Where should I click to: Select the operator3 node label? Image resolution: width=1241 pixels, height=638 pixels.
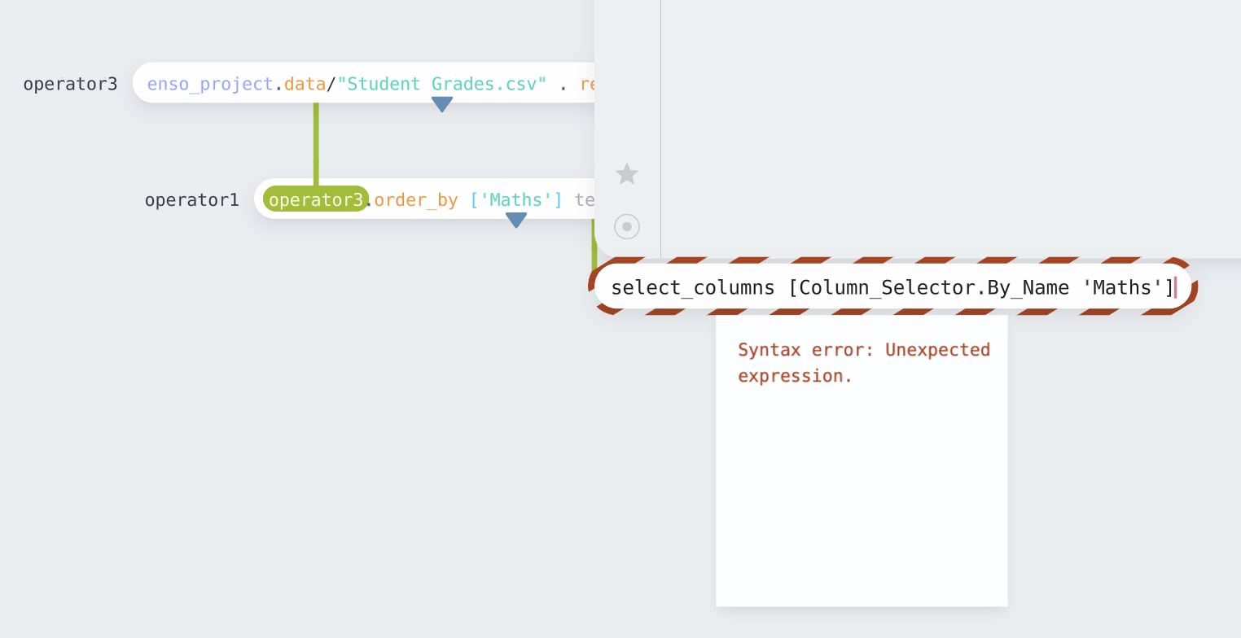[70, 84]
